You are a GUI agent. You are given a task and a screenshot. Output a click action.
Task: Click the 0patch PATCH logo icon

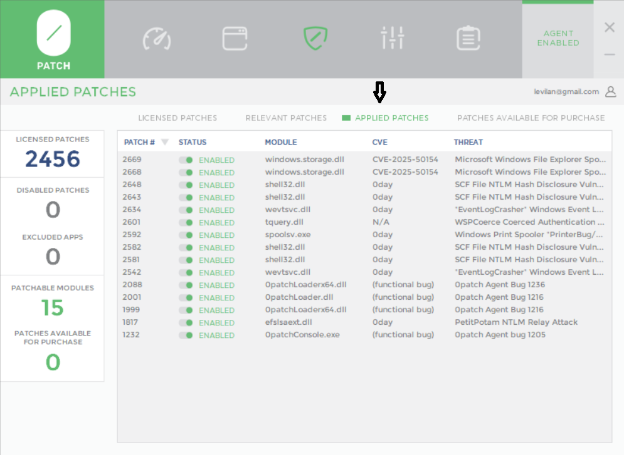point(53,39)
